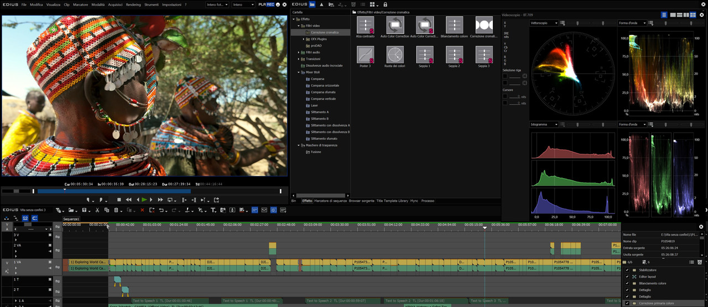Toggle the Bilanciamento colore effect checkbox

click(627, 283)
